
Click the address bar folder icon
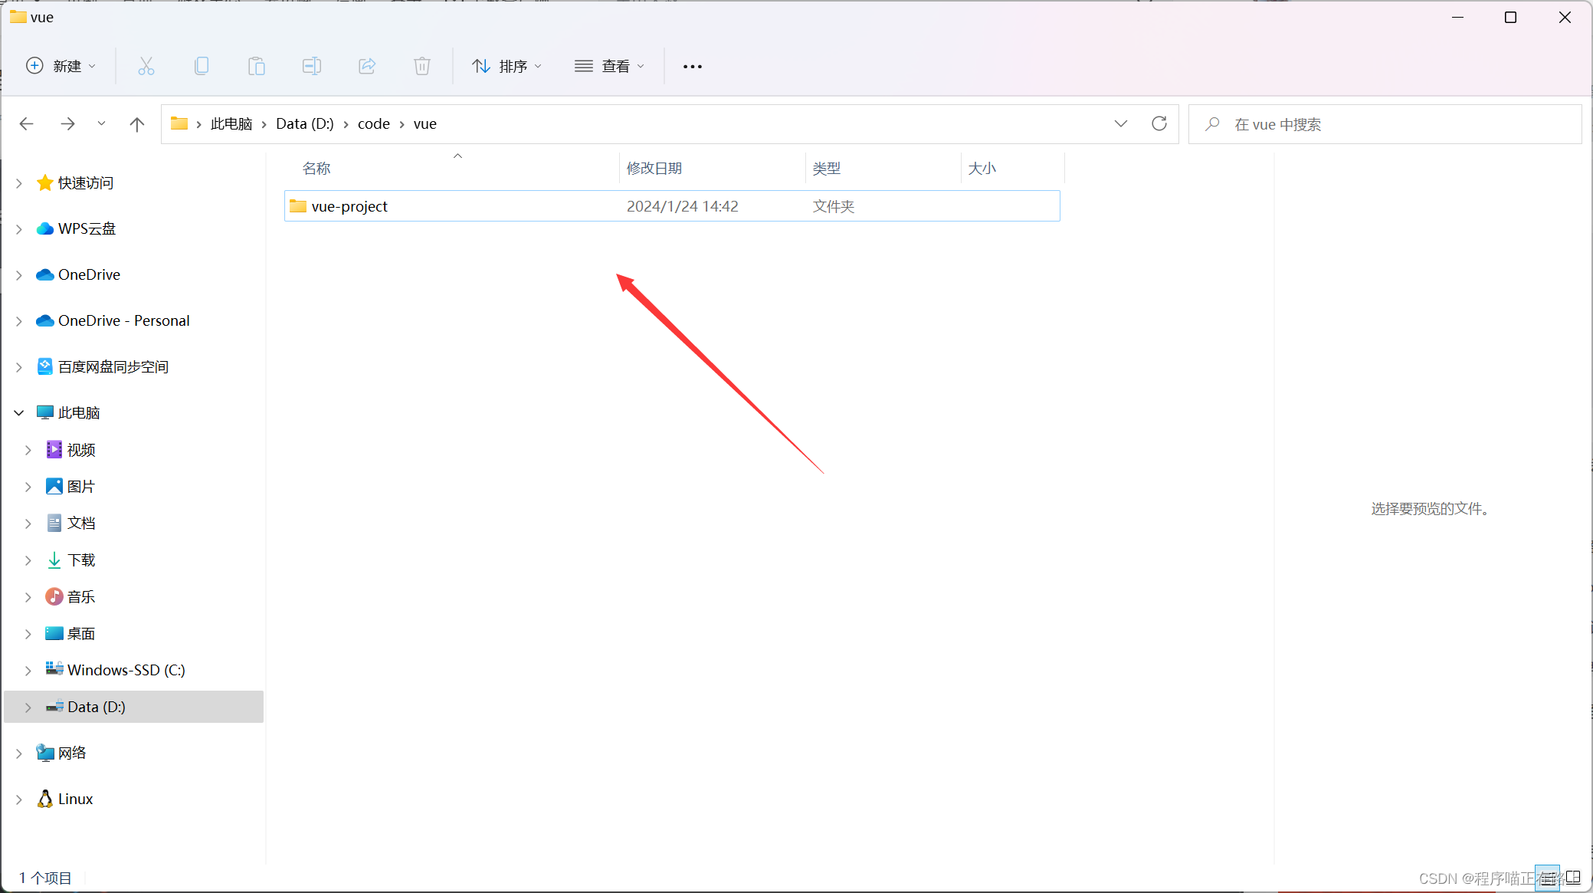click(179, 123)
